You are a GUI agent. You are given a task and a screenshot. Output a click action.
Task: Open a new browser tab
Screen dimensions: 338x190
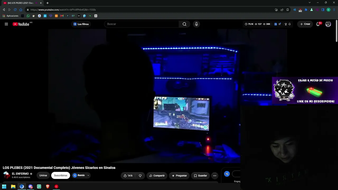48,3
